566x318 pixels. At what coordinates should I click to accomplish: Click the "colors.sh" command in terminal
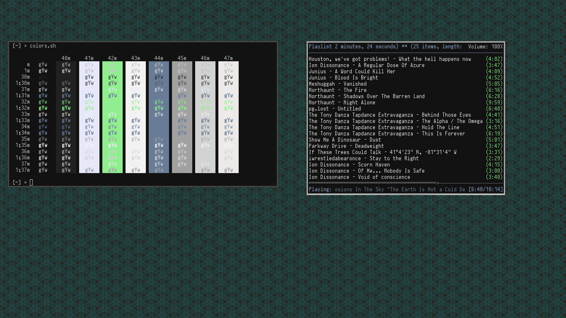tap(43, 46)
